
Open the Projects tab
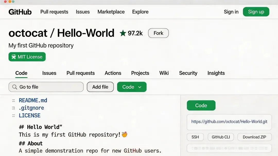140,73
